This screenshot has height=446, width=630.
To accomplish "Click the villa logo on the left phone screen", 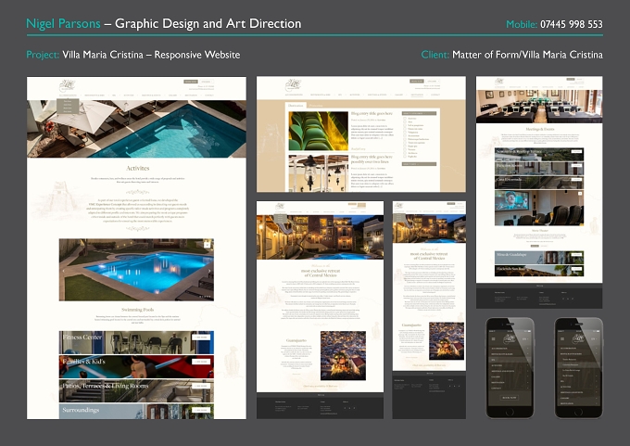I will pos(510,338).
